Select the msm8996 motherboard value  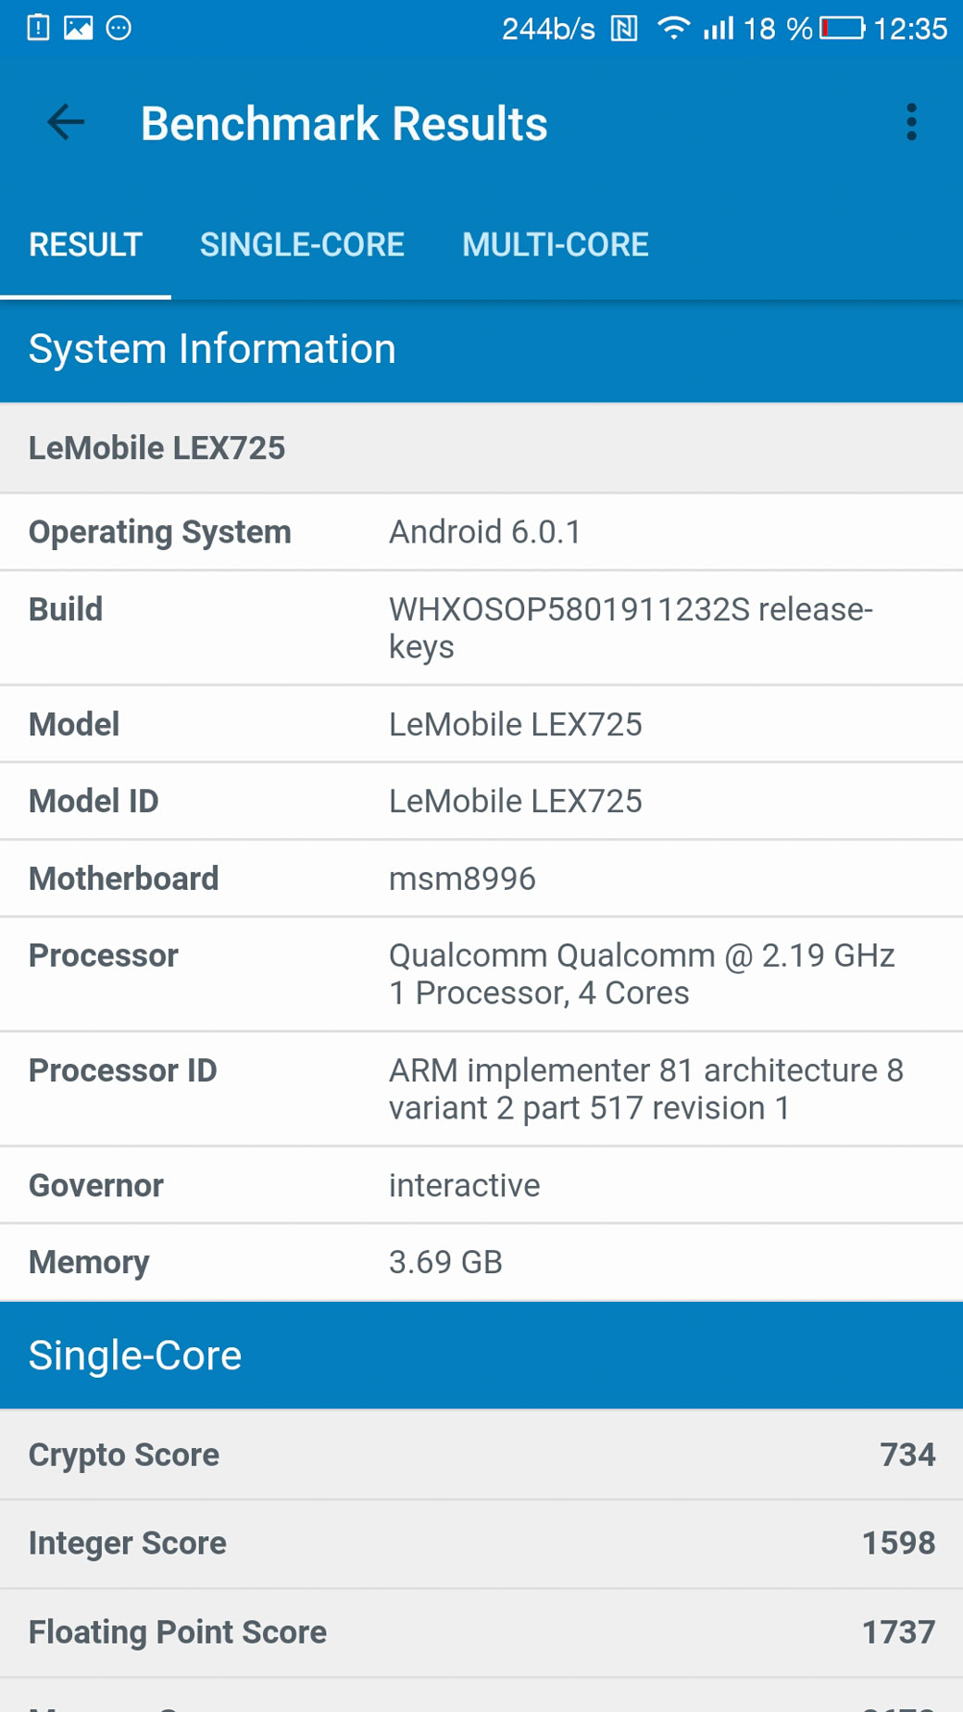click(x=462, y=880)
